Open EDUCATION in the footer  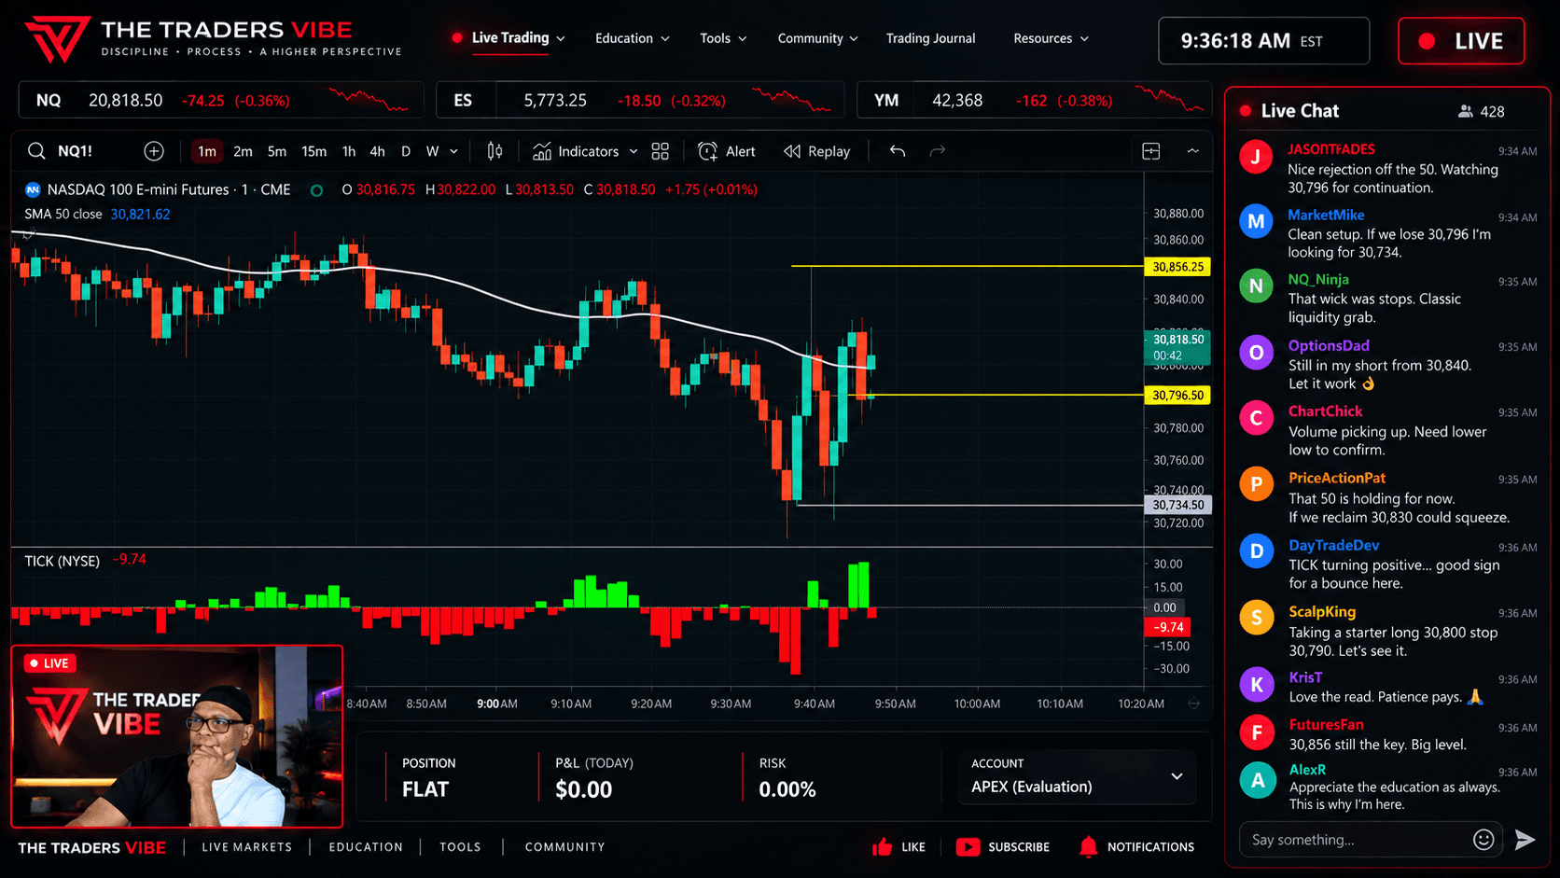click(366, 847)
